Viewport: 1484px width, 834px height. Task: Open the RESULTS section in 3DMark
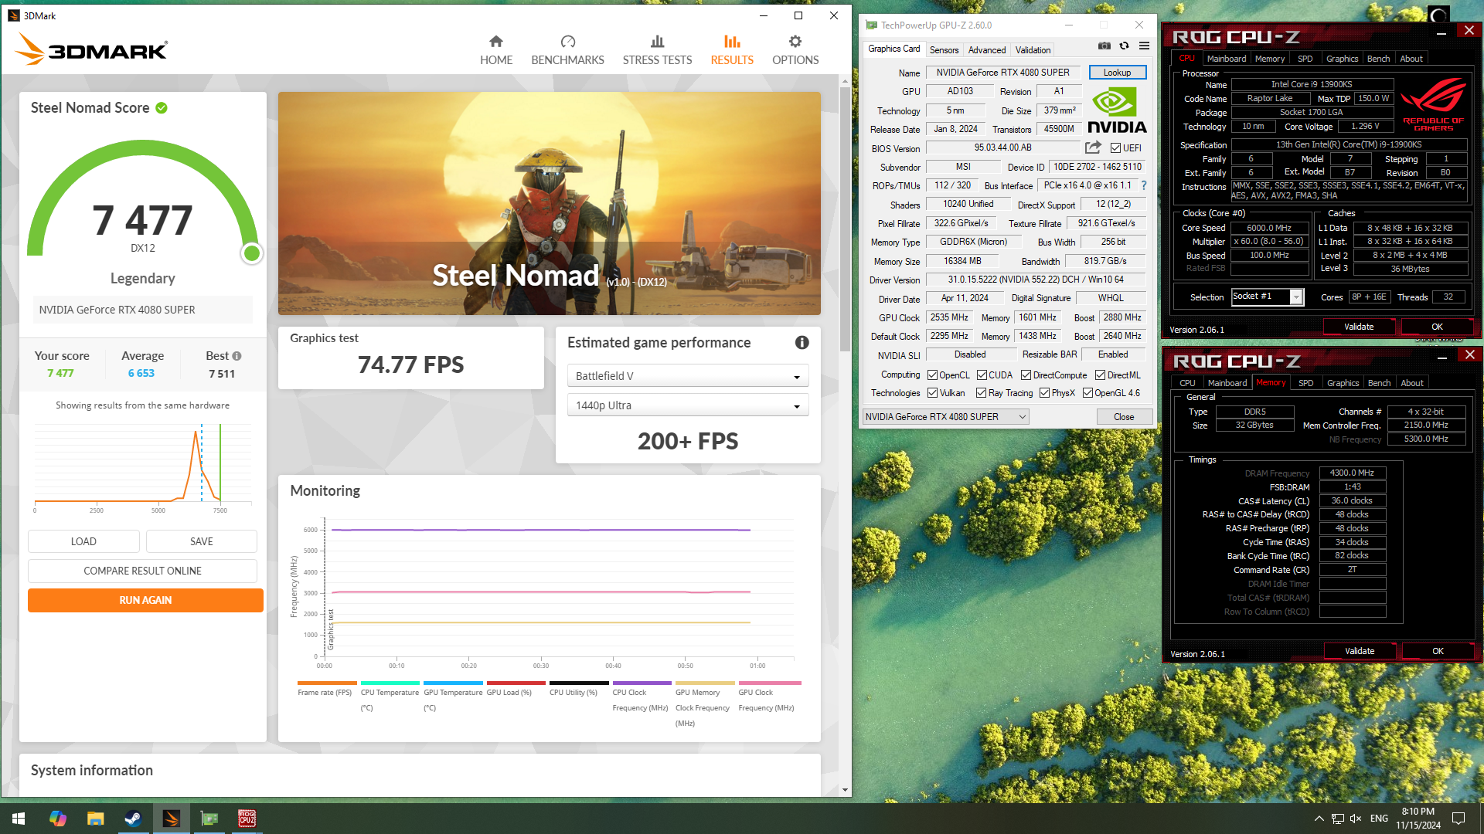click(732, 50)
